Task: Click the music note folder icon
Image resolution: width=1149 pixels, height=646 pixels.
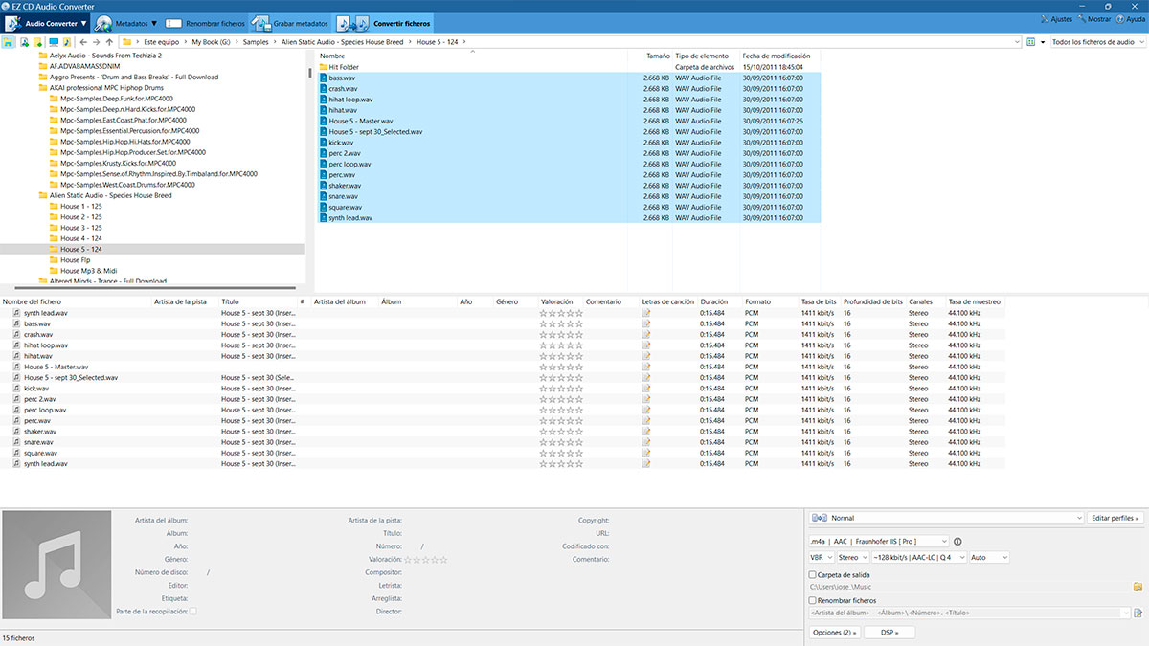Action: (67, 42)
